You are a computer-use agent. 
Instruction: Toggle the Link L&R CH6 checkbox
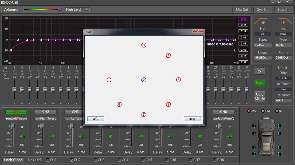pos(167,160)
